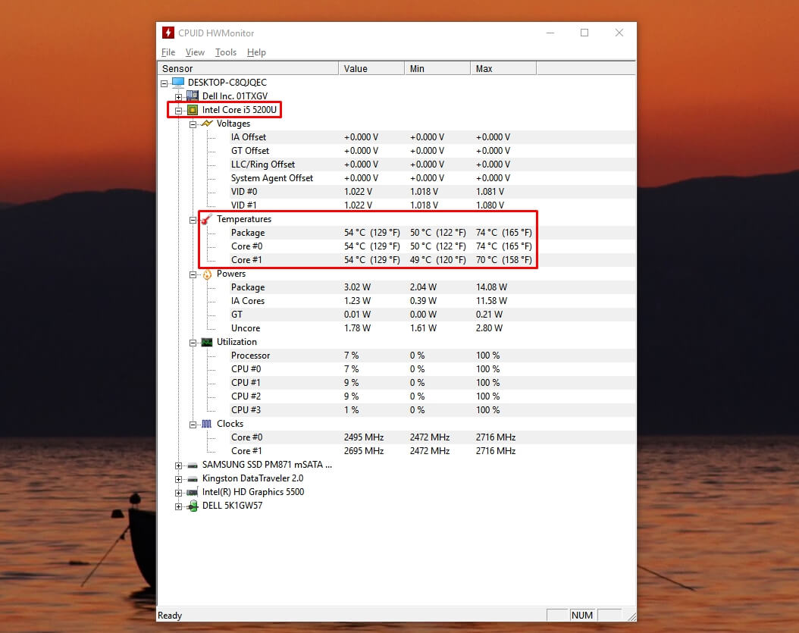
Task: Expand the SAMSUNG SSD PM871 node
Action: tap(177, 465)
